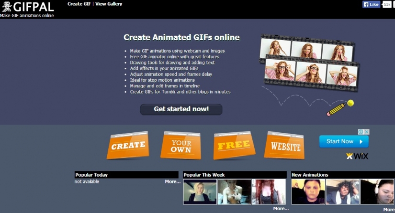Open More link under Popular This Week

(x=281, y=208)
